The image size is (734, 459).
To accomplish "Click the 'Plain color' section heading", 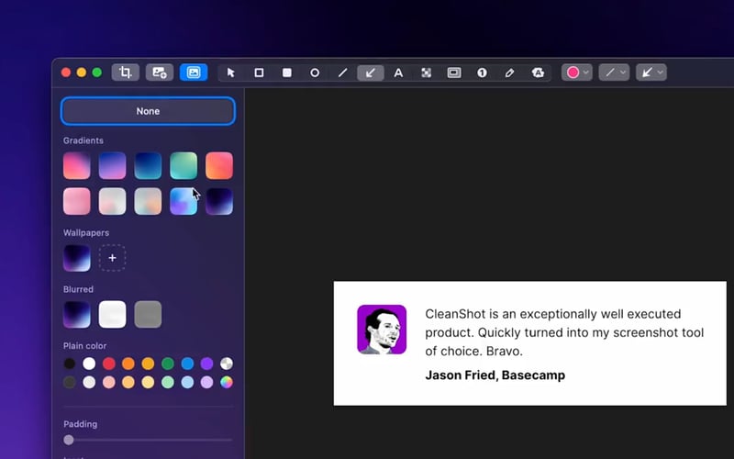I will [x=84, y=346].
